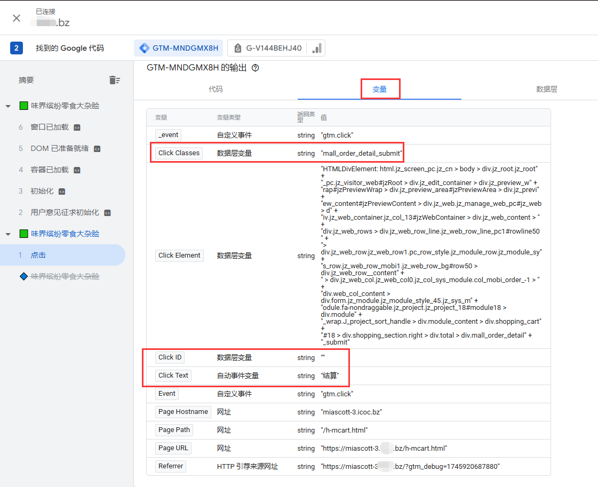This screenshot has height=487, width=598.
Task: Click the blue badge showing 2 found tags
Action: 17,48
